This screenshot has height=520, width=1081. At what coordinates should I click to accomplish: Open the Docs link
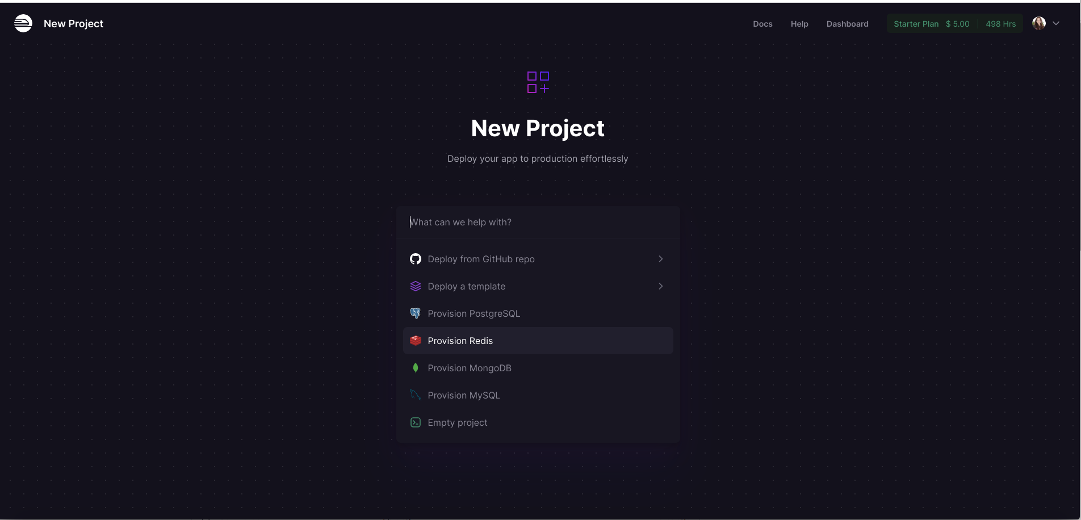762,24
